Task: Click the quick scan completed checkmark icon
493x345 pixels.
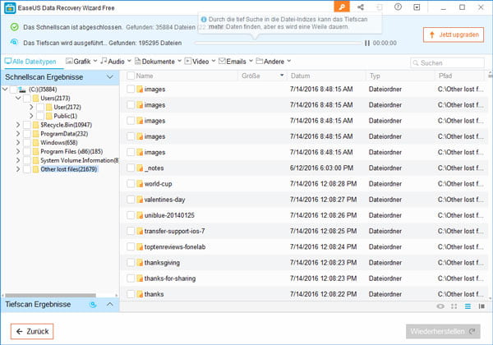Action: tap(15, 27)
